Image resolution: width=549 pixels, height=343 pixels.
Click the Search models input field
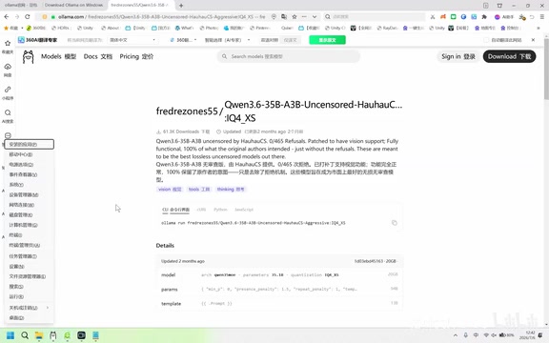[288, 56]
